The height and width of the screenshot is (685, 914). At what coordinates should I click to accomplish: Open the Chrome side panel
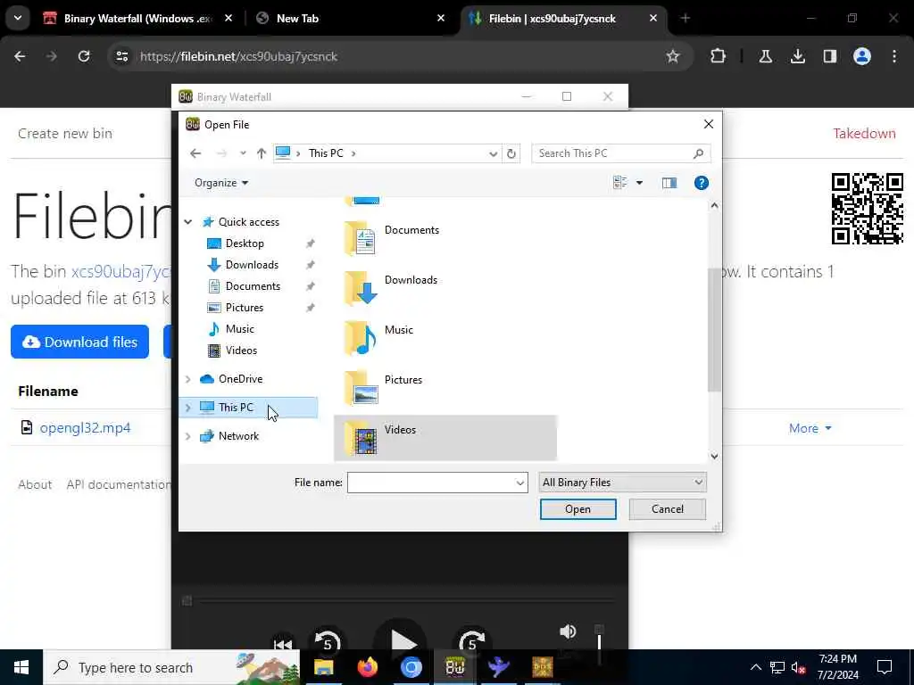click(829, 56)
